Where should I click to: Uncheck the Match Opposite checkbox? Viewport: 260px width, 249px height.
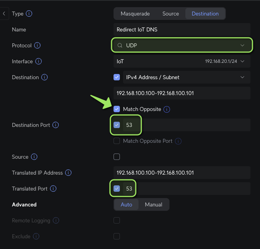click(x=117, y=109)
